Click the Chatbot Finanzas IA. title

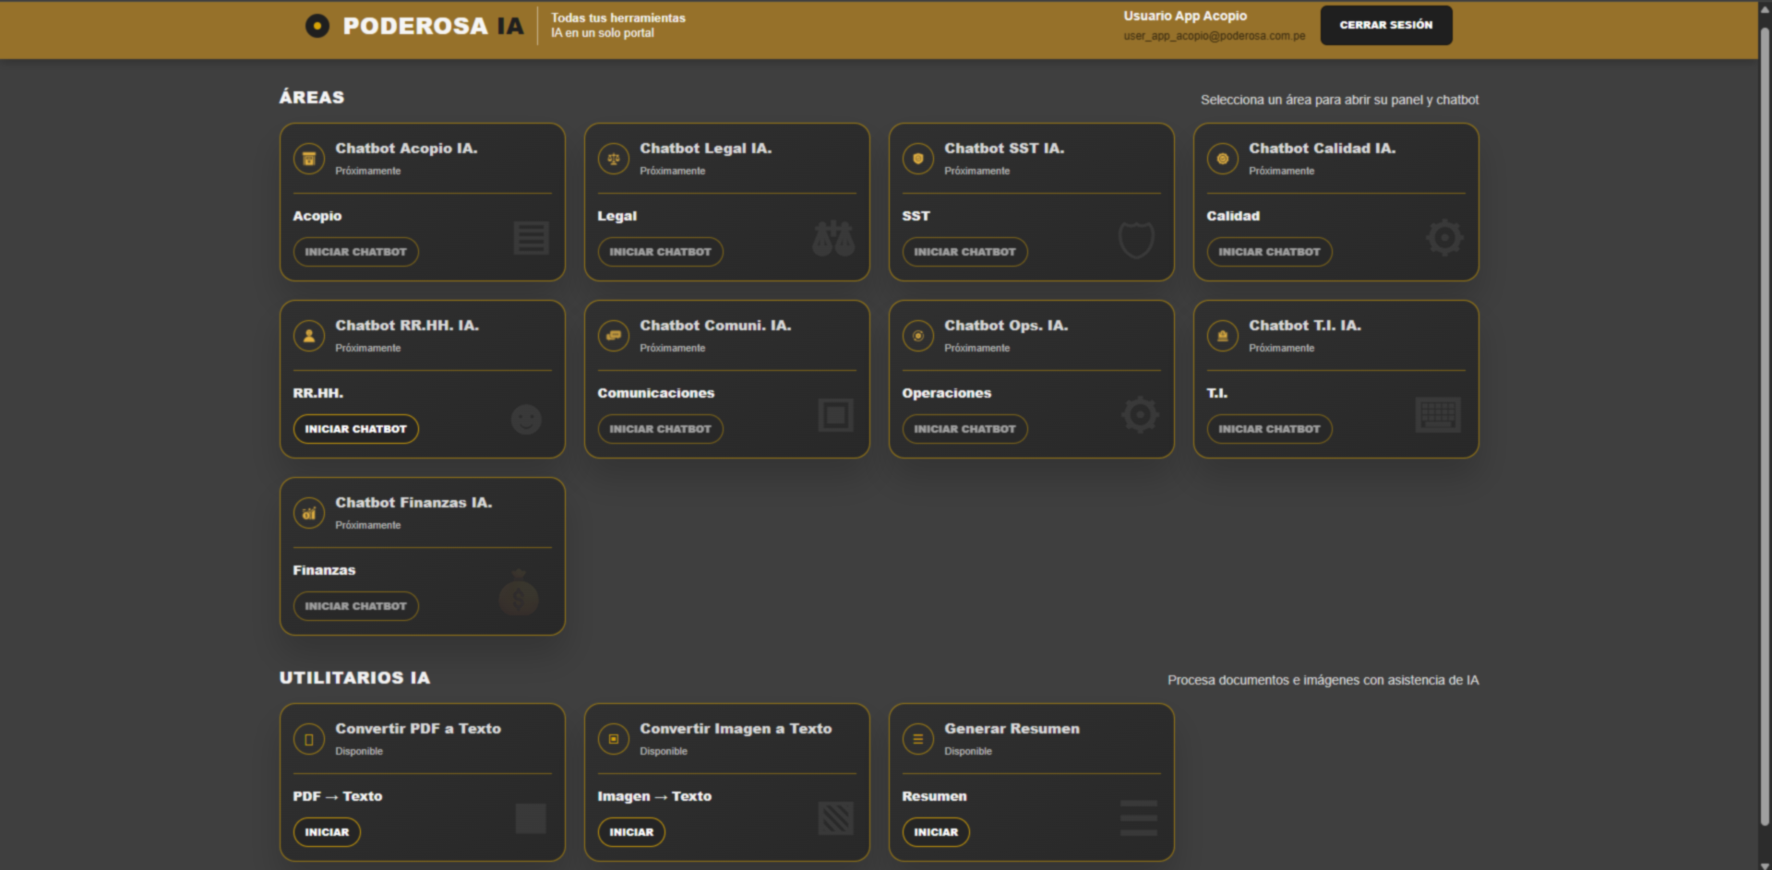click(x=413, y=503)
